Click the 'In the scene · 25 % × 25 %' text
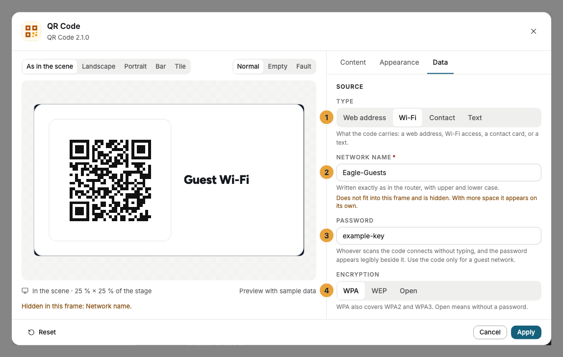563x357 pixels. click(92, 291)
